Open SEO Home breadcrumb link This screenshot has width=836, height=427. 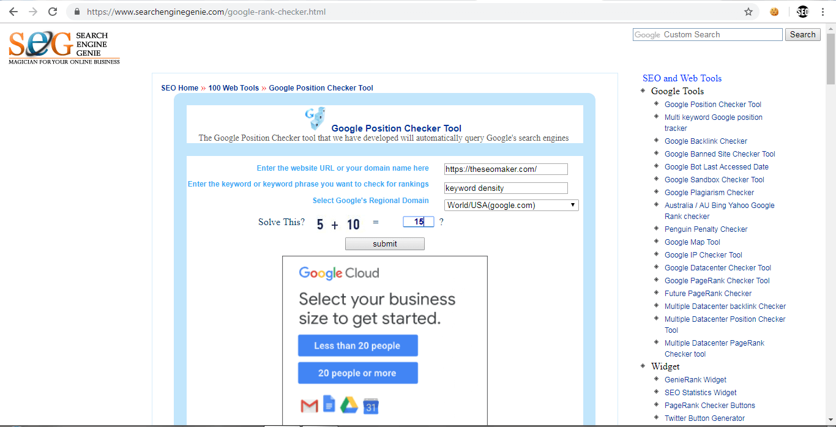pos(180,88)
